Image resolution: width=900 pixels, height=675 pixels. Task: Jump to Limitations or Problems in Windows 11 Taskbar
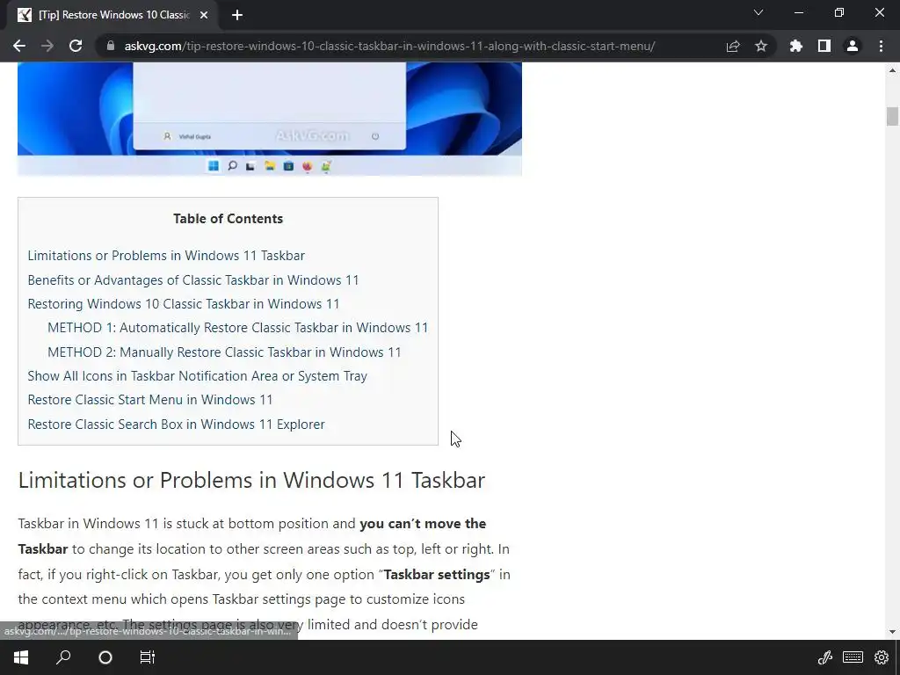coord(166,256)
